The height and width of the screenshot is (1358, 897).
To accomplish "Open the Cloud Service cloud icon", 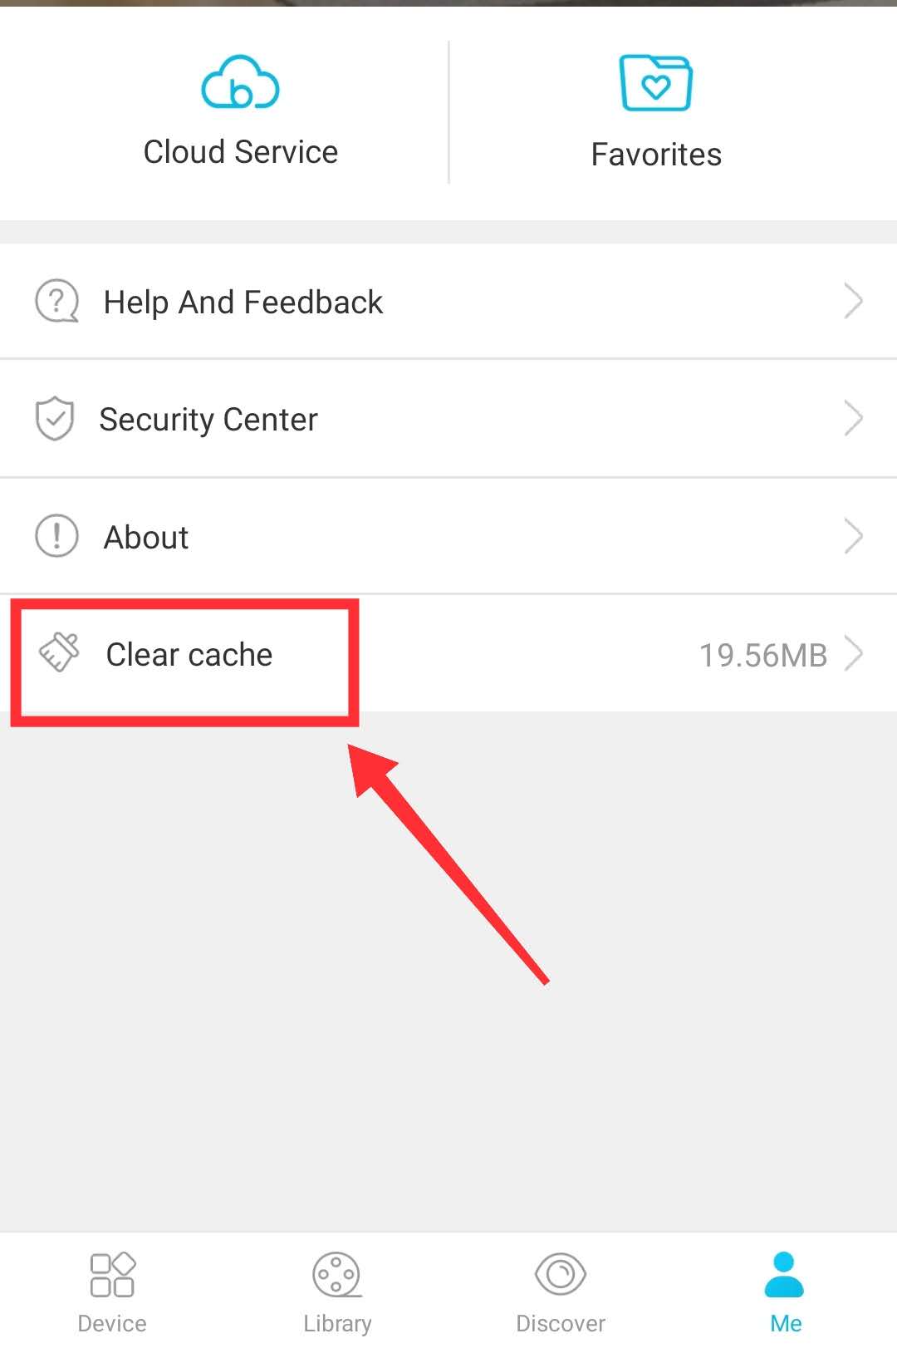I will [240, 82].
